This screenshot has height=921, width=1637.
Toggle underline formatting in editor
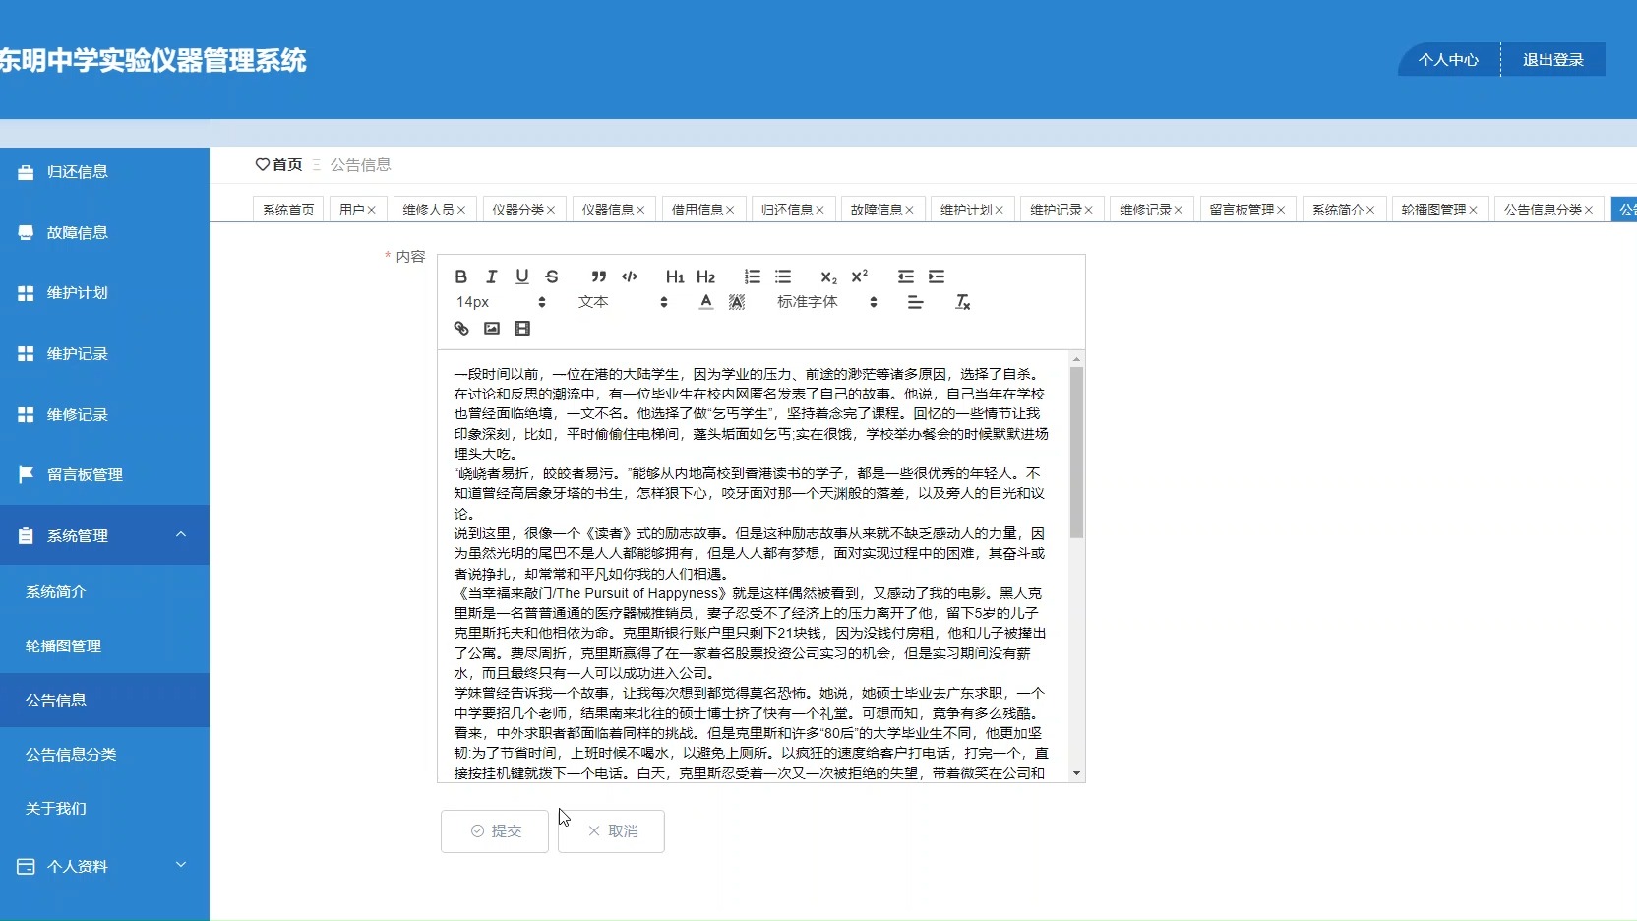click(x=522, y=276)
